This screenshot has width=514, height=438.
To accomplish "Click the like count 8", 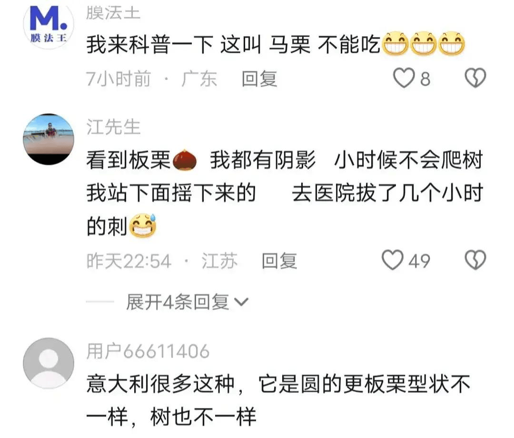I will [425, 80].
